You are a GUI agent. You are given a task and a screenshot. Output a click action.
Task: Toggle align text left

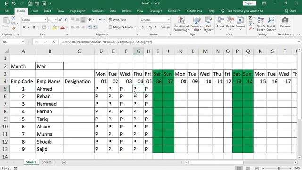point(73,27)
